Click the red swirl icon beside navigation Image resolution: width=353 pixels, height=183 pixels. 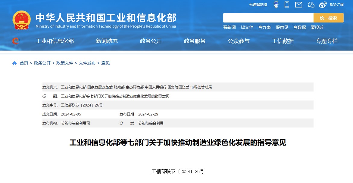[x=16, y=41]
